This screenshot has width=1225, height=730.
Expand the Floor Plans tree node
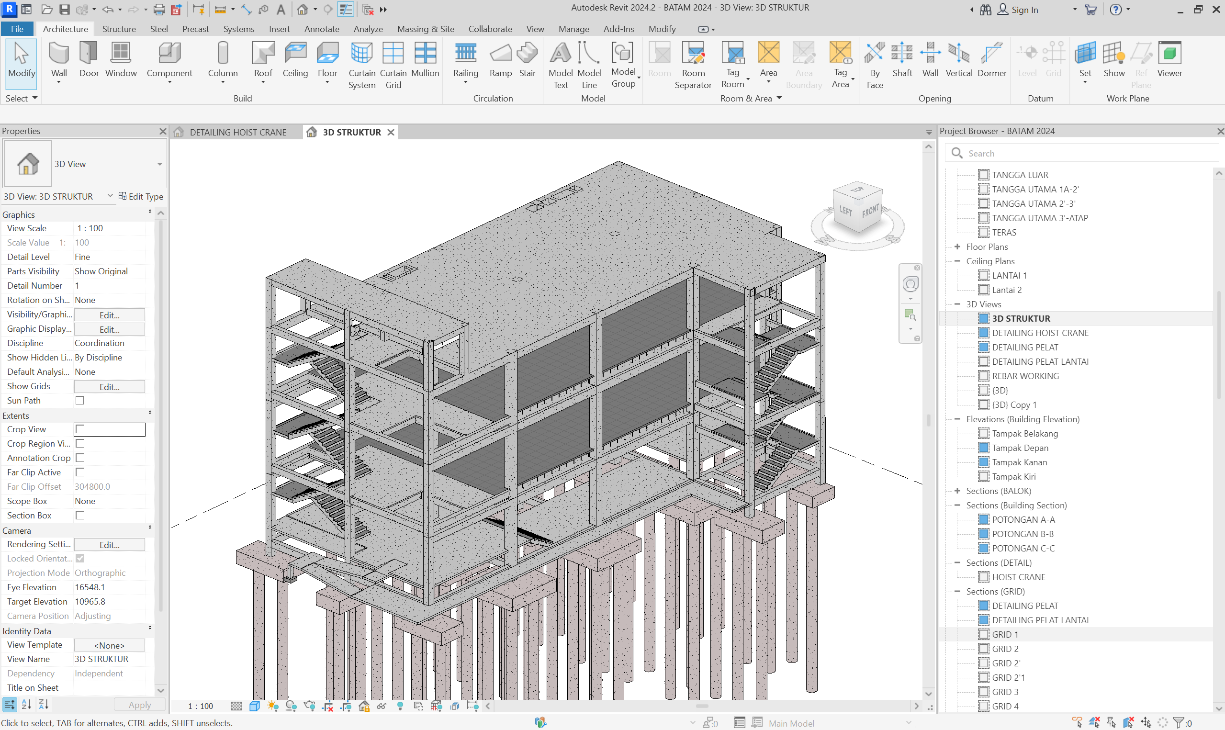[x=957, y=247]
